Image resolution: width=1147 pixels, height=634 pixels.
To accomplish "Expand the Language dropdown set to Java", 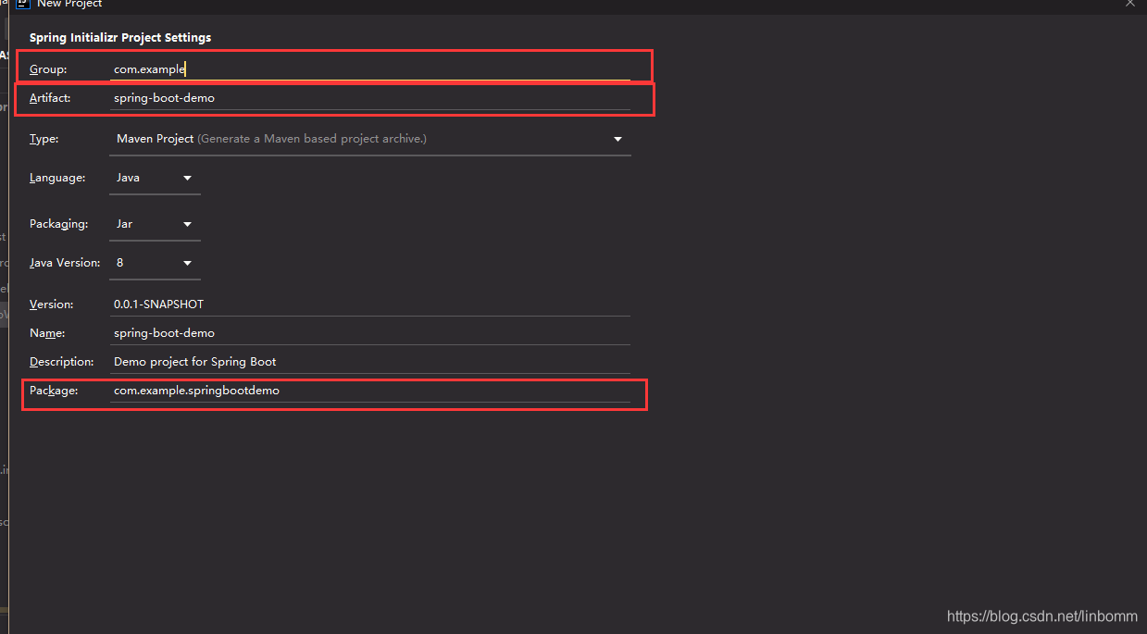I will tap(155, 178).
